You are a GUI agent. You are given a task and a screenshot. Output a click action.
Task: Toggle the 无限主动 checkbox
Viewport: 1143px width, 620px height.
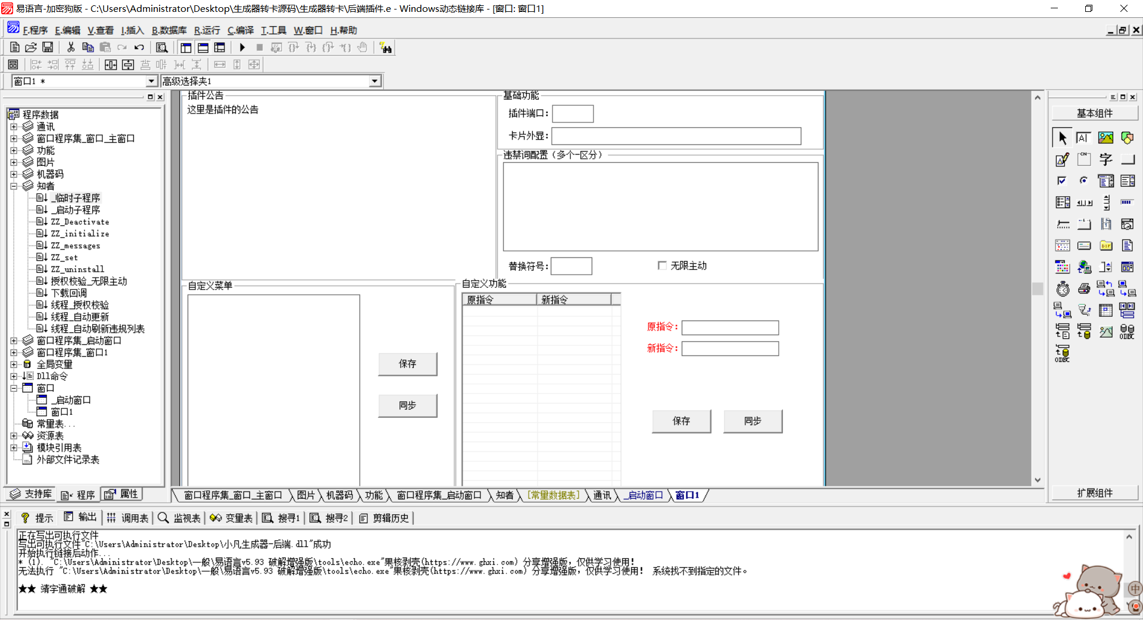point(662,266)
